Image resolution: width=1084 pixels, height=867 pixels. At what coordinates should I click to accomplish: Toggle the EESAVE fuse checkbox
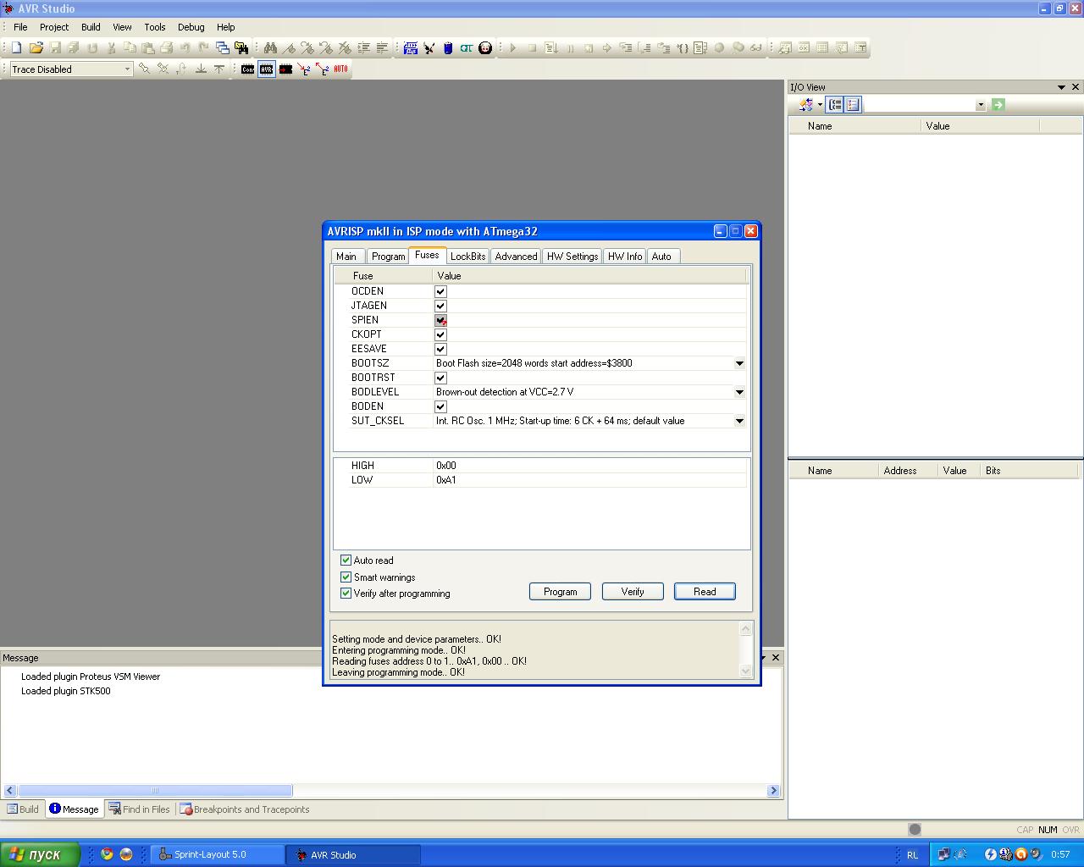[x=440, y=349]
